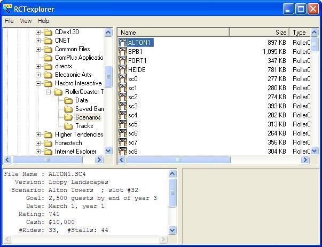Click folder tree scroll down arrow
This screenshot has height=247, width=322.
click(x=108, y=151)
